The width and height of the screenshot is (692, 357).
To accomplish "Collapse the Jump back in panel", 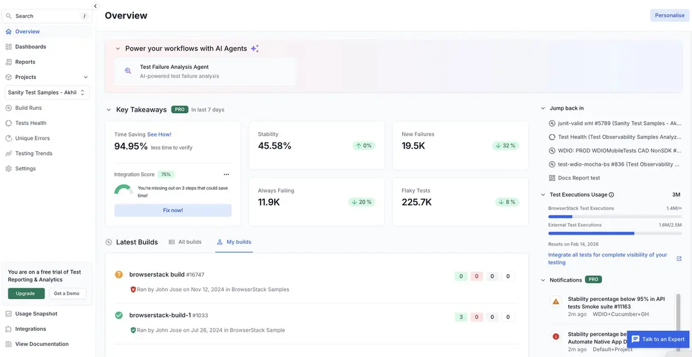I will point(542,108).
